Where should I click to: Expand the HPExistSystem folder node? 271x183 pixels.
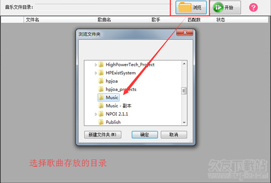[x=96, y=73]
